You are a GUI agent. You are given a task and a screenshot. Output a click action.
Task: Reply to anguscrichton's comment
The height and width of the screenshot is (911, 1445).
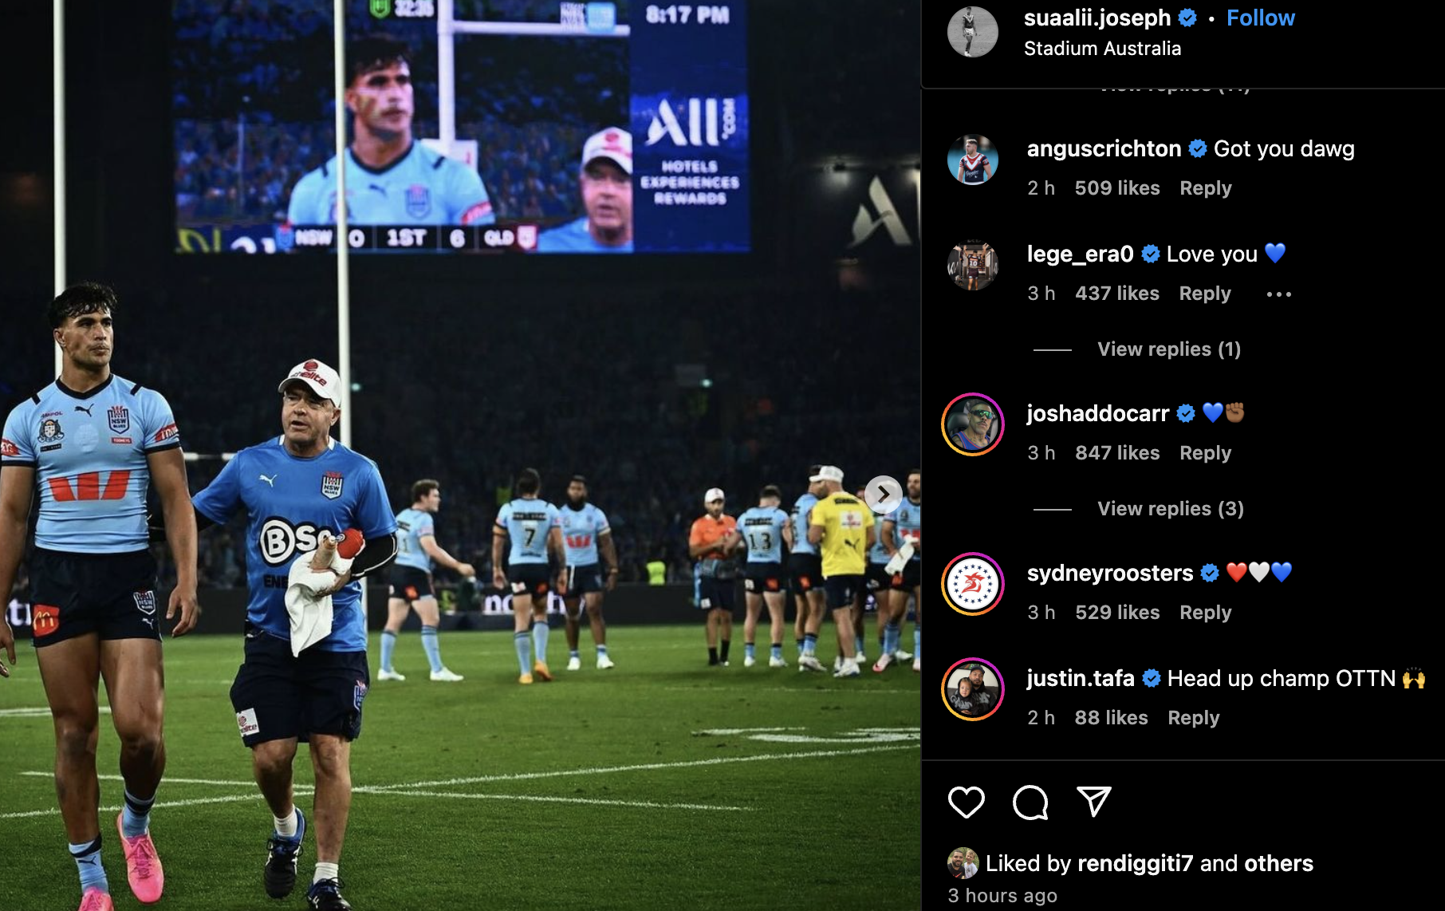[x=1206, y=188]
